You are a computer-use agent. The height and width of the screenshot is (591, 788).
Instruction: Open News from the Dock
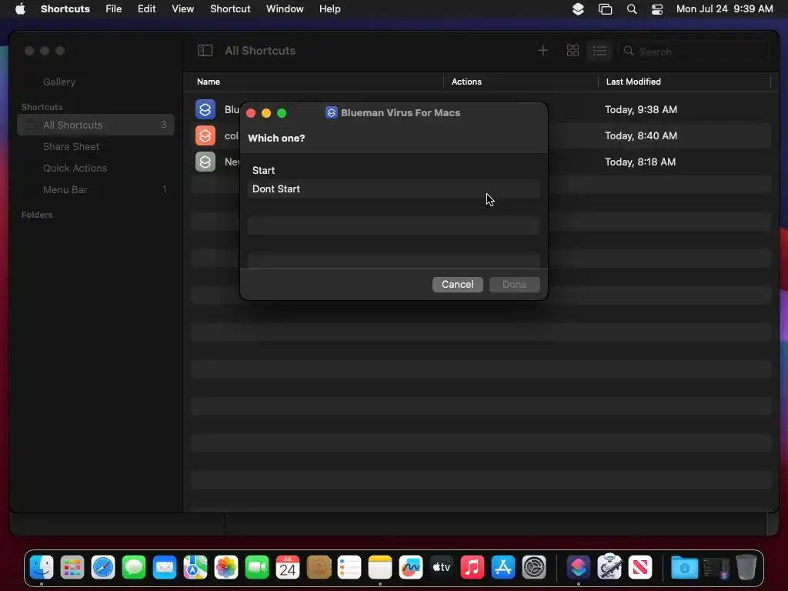pos(639,568)
